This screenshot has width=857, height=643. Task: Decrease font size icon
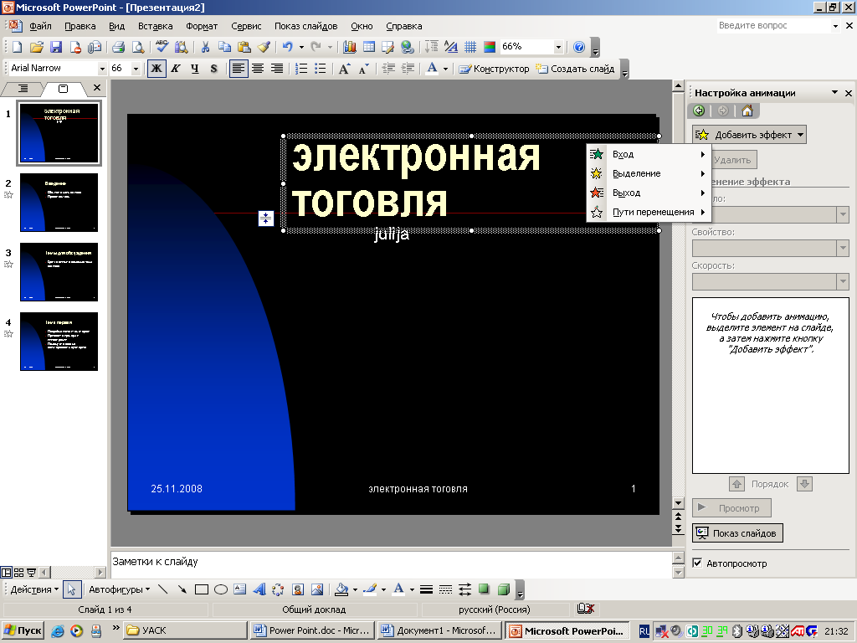point(363,69)
